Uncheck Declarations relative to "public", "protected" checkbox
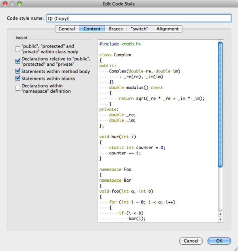The image size is (238, 251). pyautogui.click(x=18, y=61)
